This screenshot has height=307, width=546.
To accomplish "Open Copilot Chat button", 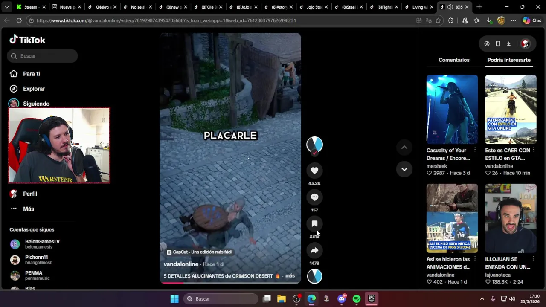I will pyautogui.click(x=531, y=20).
